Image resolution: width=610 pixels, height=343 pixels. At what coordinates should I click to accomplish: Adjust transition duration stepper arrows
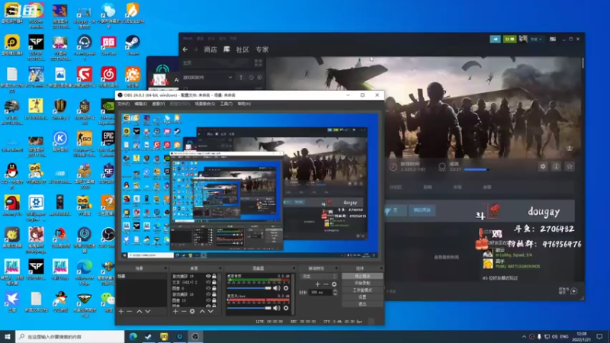point(335,292)
